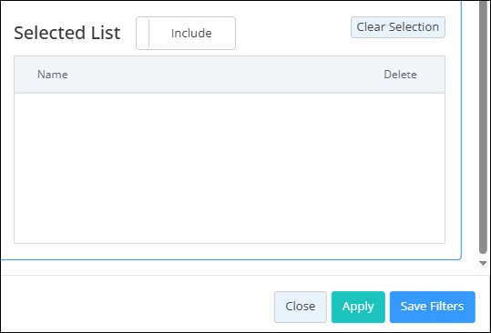
Task: Click the white knob on the Include switch
Action: [x=143, y=33]
